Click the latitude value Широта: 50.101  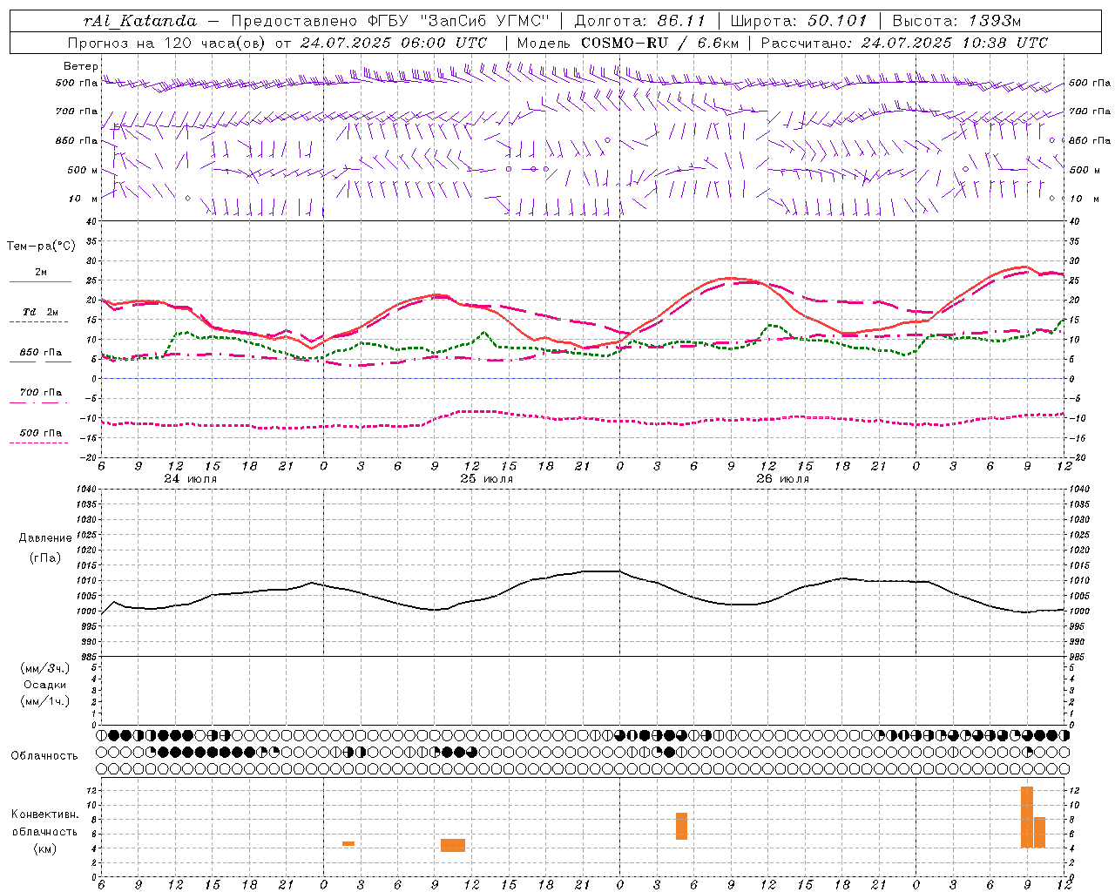pos(799,21)
